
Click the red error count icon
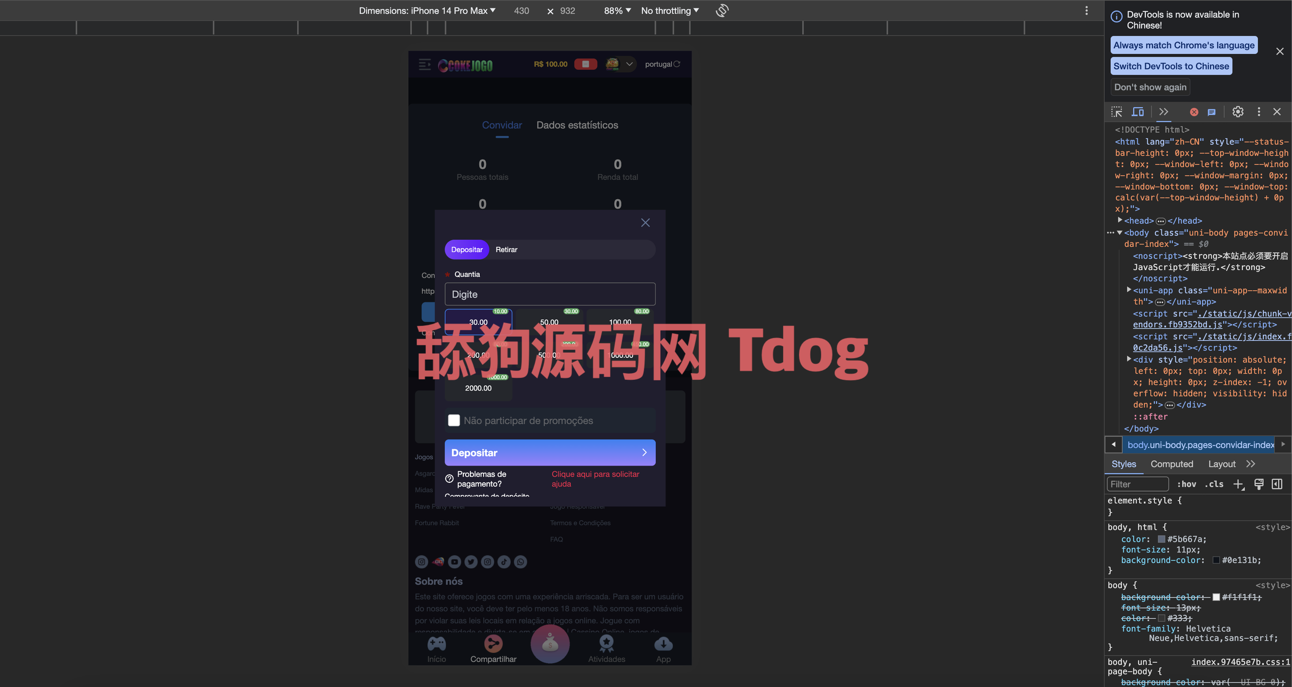click(1194, 112)
